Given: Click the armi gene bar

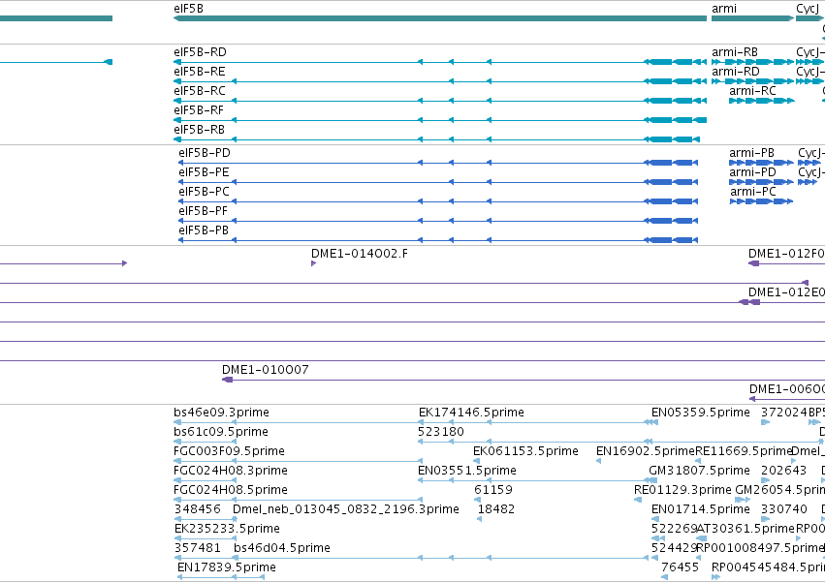Looking at the screenshot, I should [753, 18].
